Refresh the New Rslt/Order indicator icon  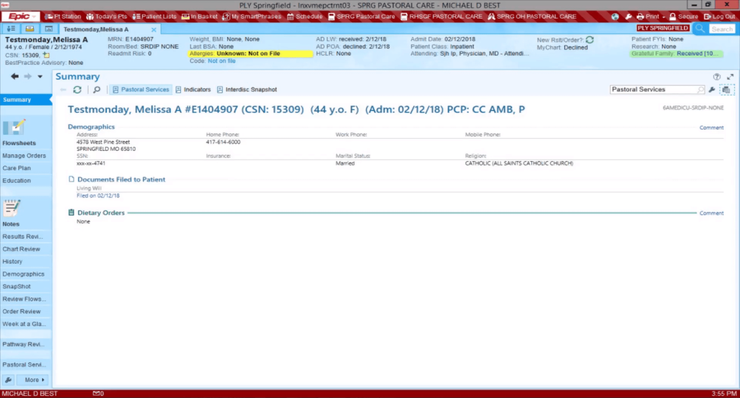click(x=590, y=40)
